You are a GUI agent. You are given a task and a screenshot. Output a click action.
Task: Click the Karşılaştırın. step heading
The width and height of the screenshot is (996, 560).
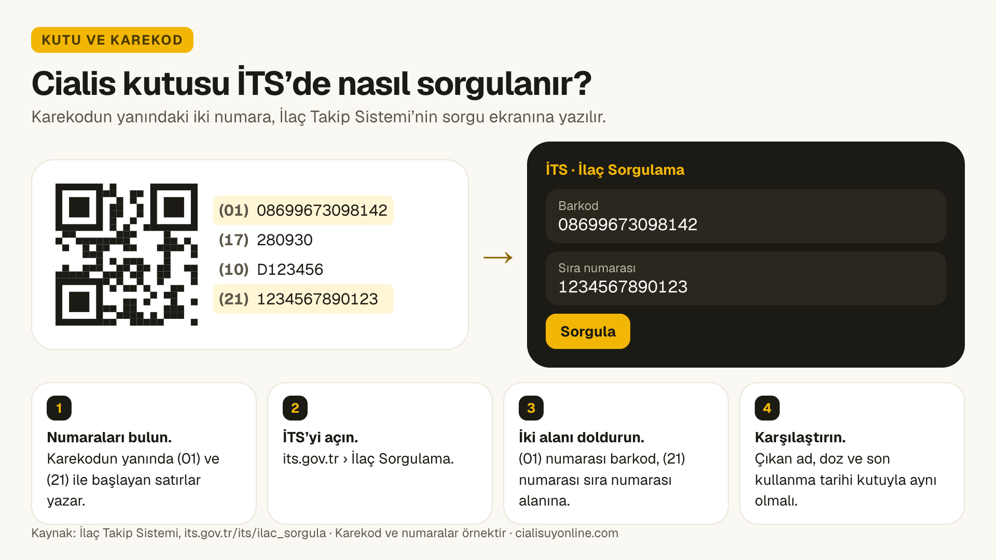tap(800, 437)
